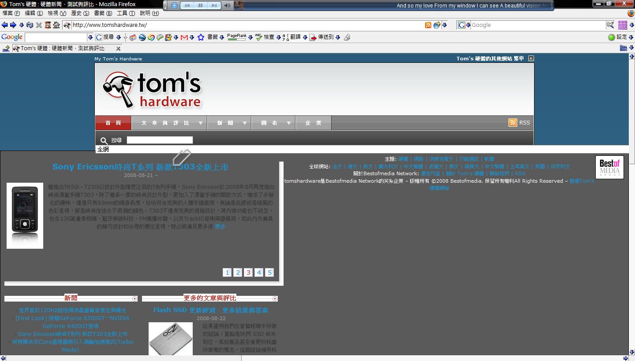Click previous track in media player bar
635x361 pixels.
click(187, 5)
